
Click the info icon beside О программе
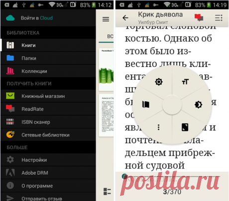[10, 186]
